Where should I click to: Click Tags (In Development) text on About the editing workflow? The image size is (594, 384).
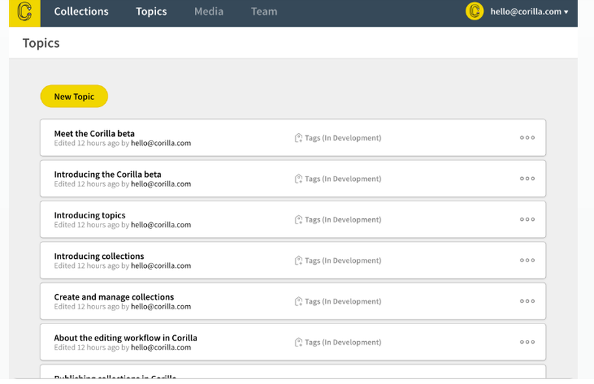pyautogui.click(x=343, y=342)
